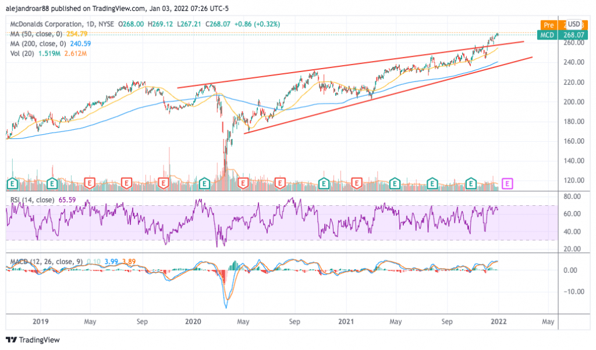
Task: Click the −10.00 MACD axis label
Action: (x=573, y=291)
